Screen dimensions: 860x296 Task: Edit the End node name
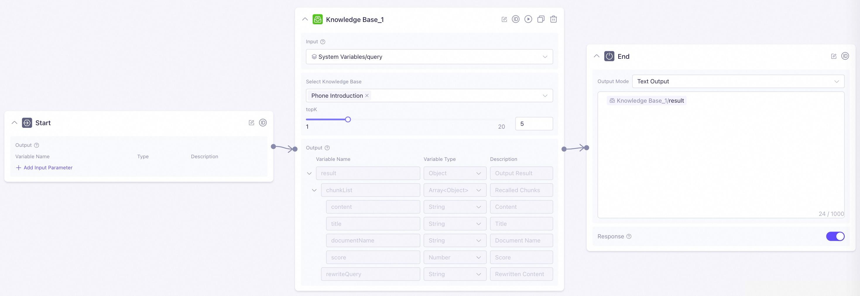point(834,56)
